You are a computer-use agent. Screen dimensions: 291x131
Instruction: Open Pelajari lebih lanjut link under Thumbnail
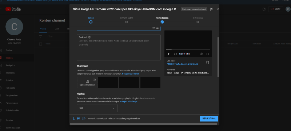pos(131,74)
